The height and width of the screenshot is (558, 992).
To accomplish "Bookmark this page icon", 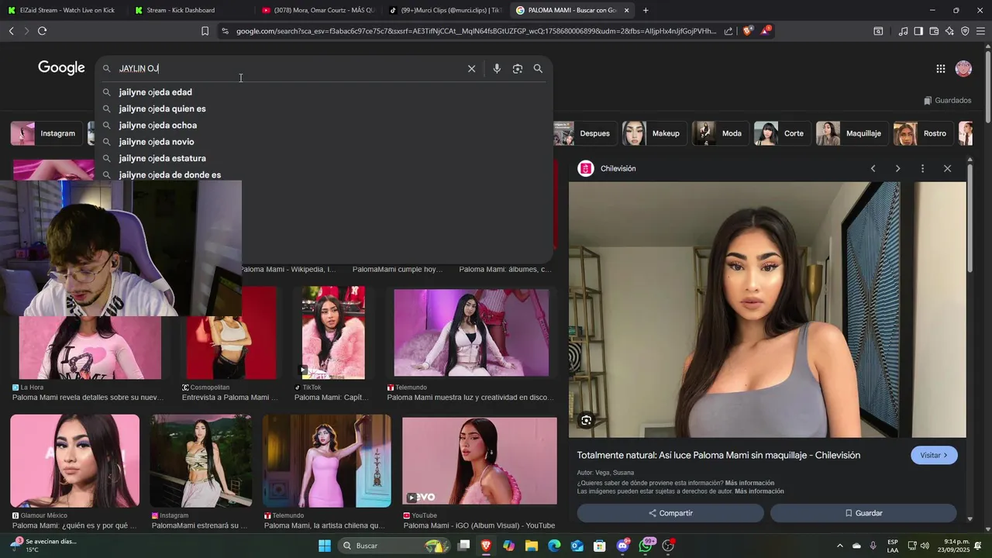I will [x=205, y=31].
